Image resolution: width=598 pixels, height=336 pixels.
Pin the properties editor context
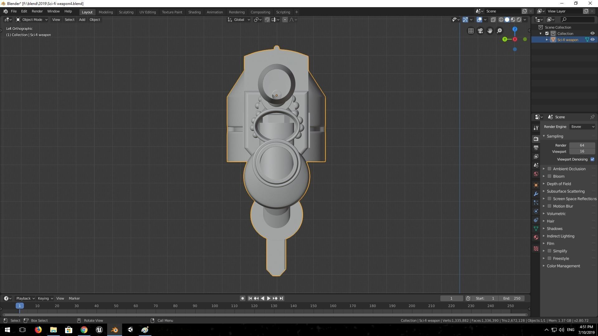click(x=592, y=117)
